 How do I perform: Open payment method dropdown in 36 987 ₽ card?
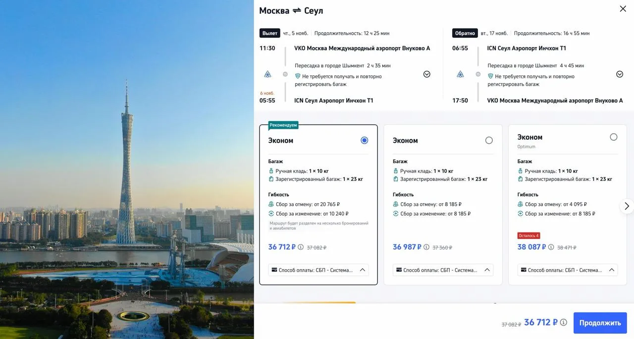443,270
